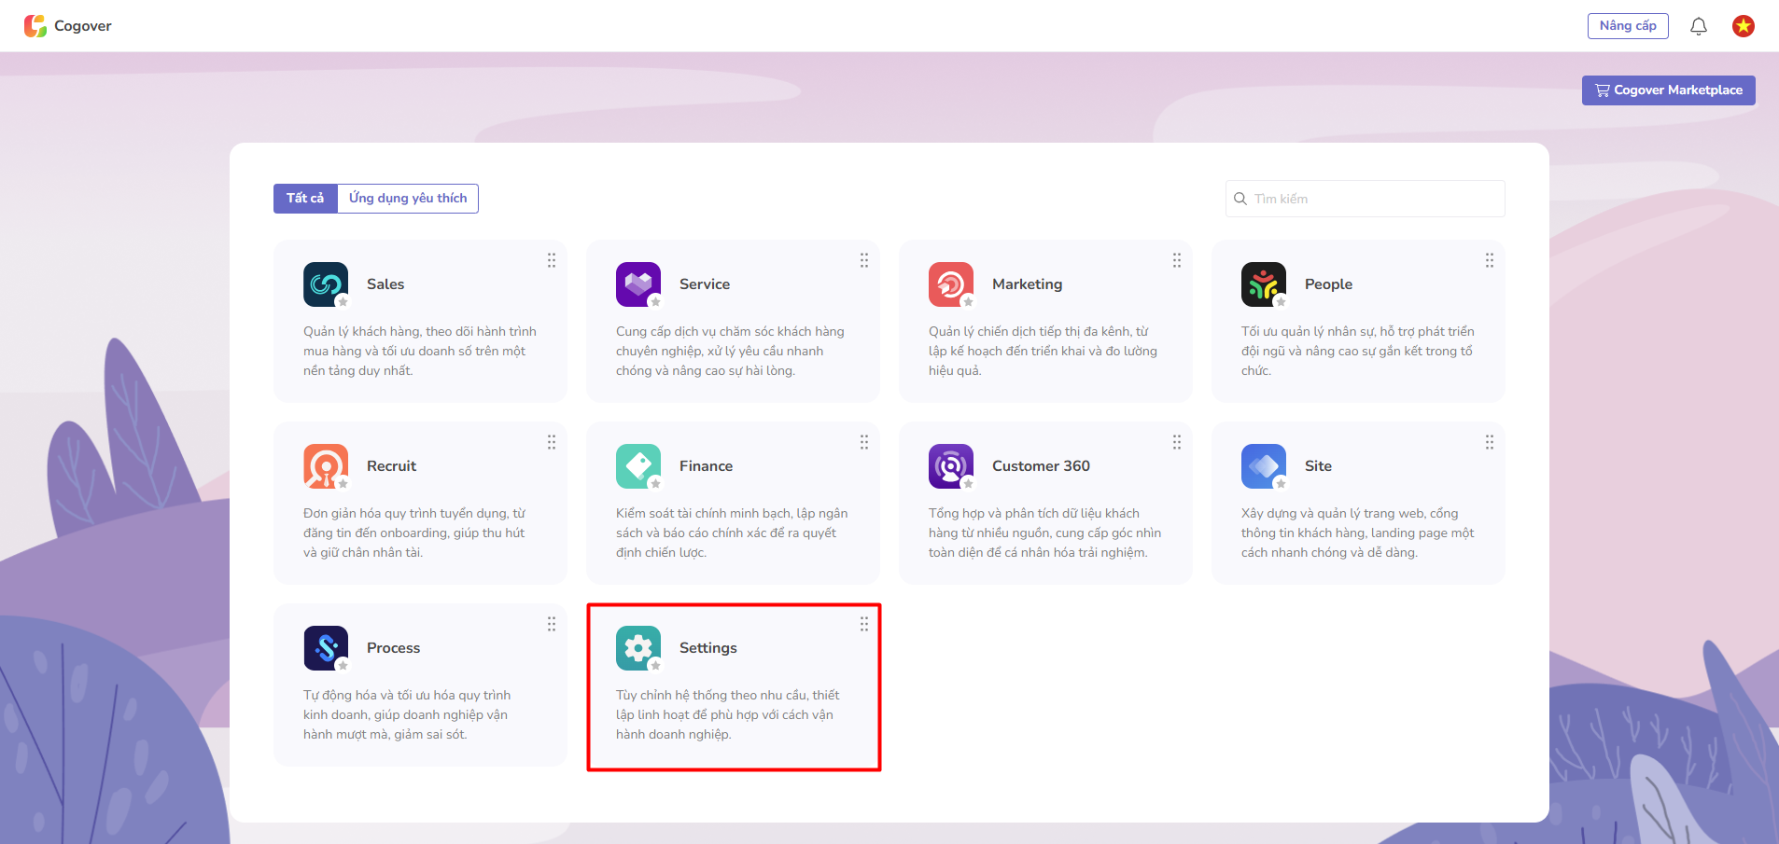Click the search magnifier icon
Image resolution: width=1779 pixels, height=844 pixels.
pos(1240,199)
